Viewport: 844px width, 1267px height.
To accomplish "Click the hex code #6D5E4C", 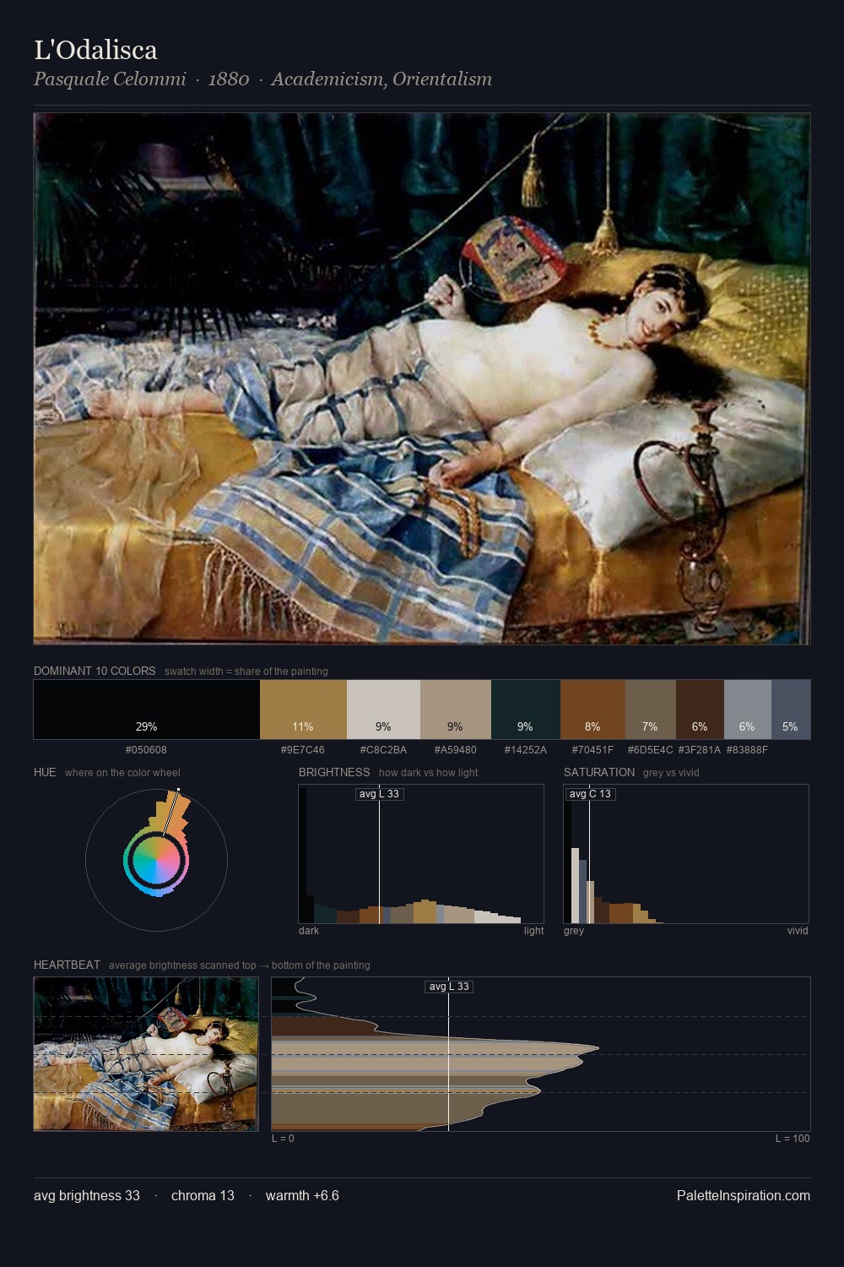I will click(x=650, y=750).
